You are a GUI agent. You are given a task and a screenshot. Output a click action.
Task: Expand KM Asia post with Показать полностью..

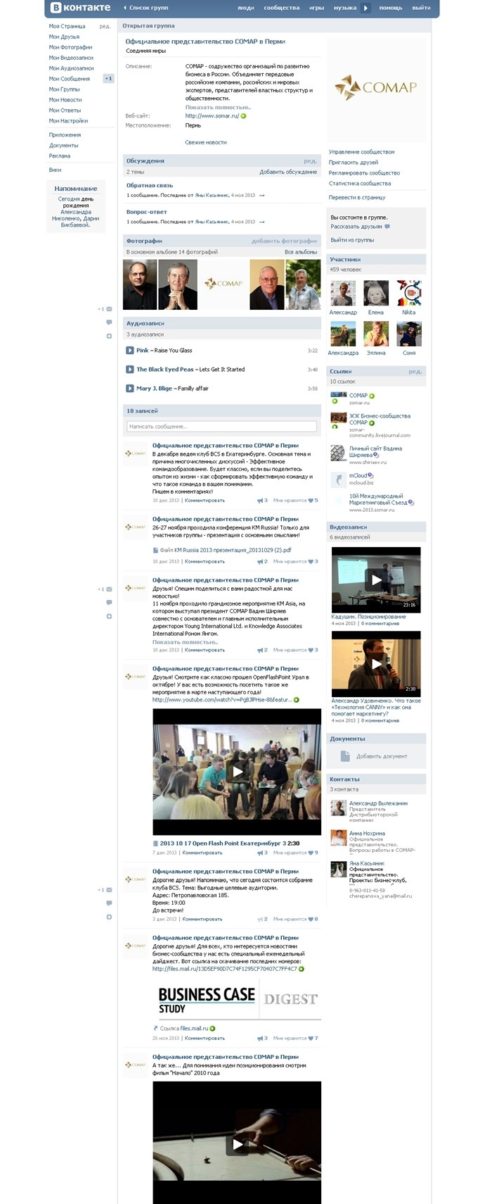[x=186, y=642]
